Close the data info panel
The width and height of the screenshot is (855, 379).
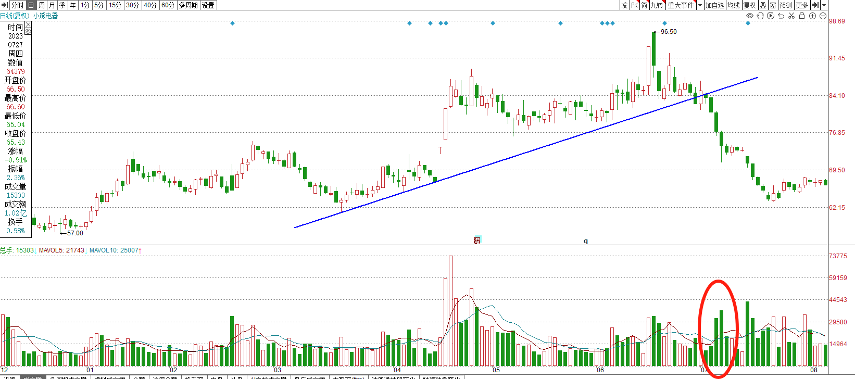point(28,24)
